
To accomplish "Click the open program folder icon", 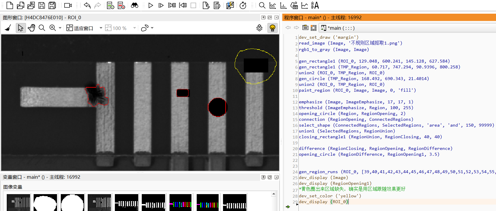I will pyautogui.click(x=20, y=5).
